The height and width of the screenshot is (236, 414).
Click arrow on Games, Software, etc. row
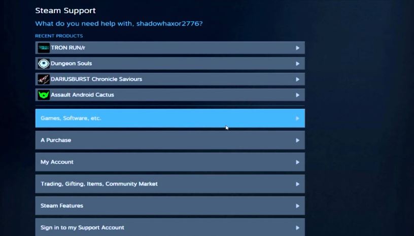(x=297, y=119)
